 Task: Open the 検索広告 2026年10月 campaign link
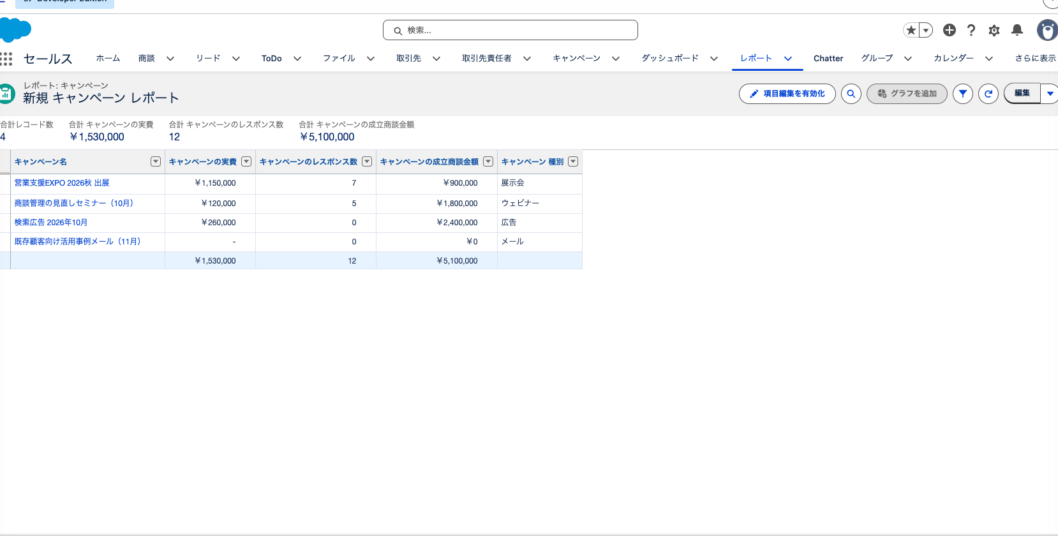[51, 223]
